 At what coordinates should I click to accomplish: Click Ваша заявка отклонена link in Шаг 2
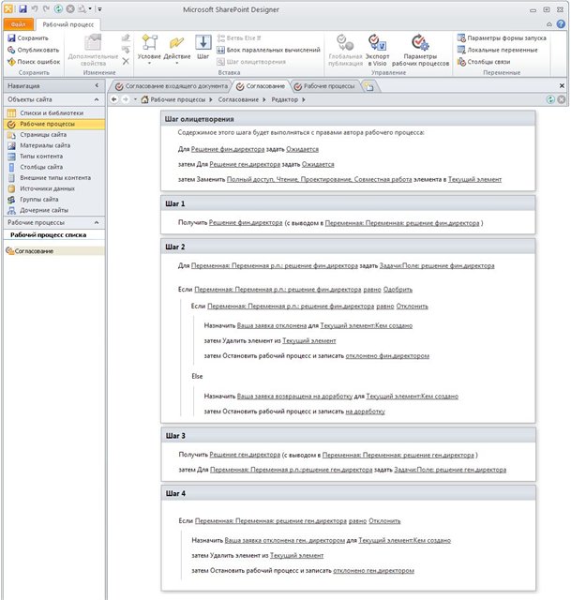tap(272, 325)
